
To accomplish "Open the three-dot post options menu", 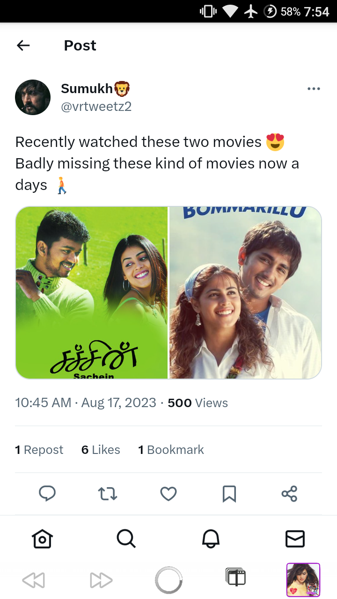I will pyautogui.click(x=314, y=88).
